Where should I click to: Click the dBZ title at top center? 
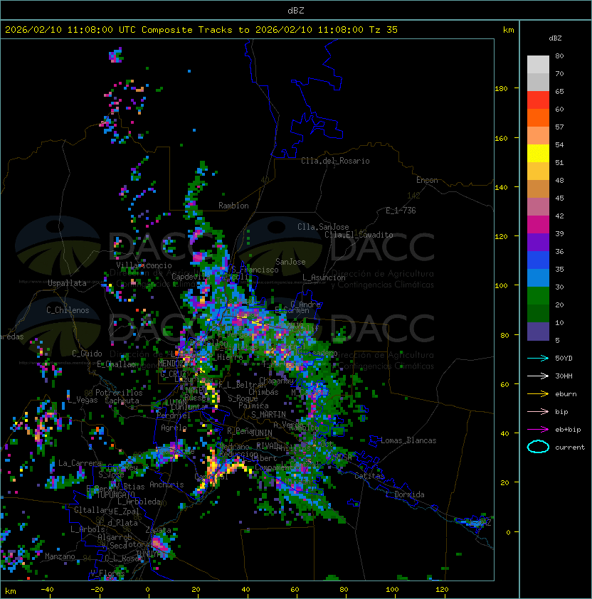tap(296, 11)
